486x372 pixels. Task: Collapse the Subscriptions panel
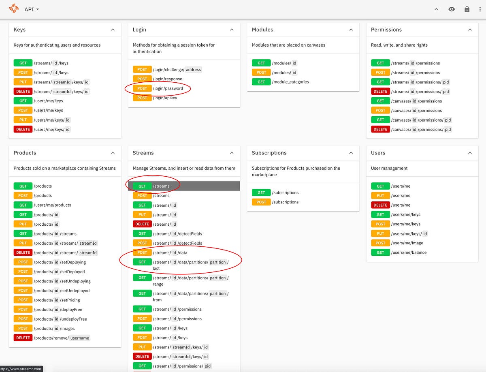(x=351, y=153)
